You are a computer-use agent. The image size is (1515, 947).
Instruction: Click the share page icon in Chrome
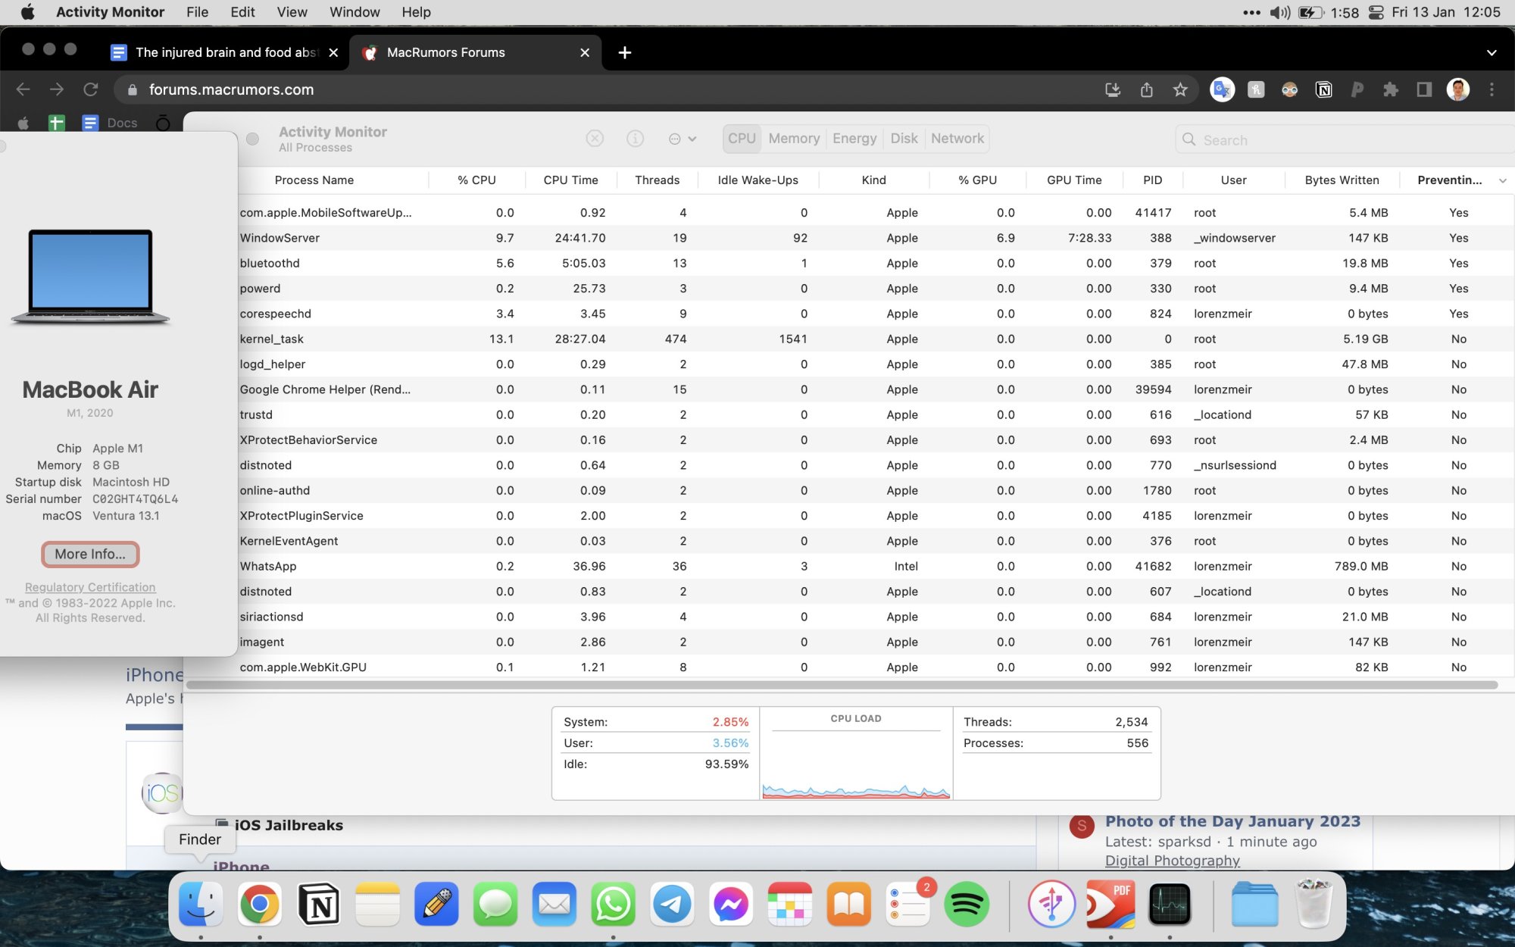point(1146,89)
